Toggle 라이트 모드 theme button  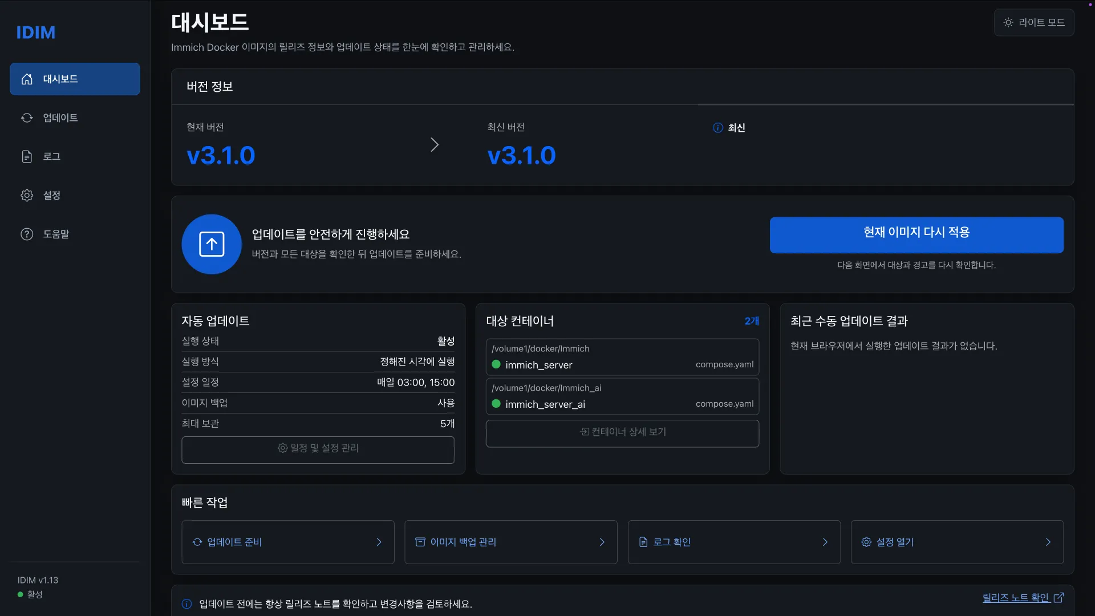click(x=1034, y=22)
